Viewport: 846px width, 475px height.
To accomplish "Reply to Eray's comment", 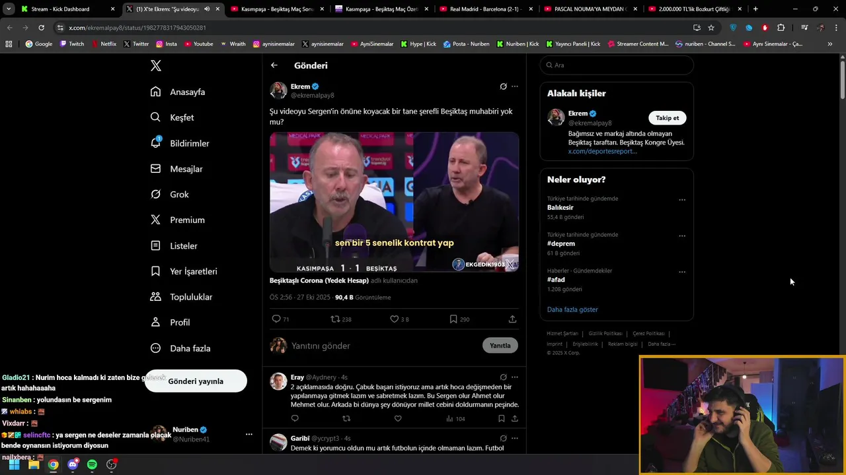I will tap(295, 418).
